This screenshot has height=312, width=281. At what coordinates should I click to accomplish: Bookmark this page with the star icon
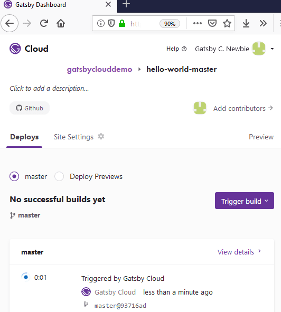(x=227, y=23)
